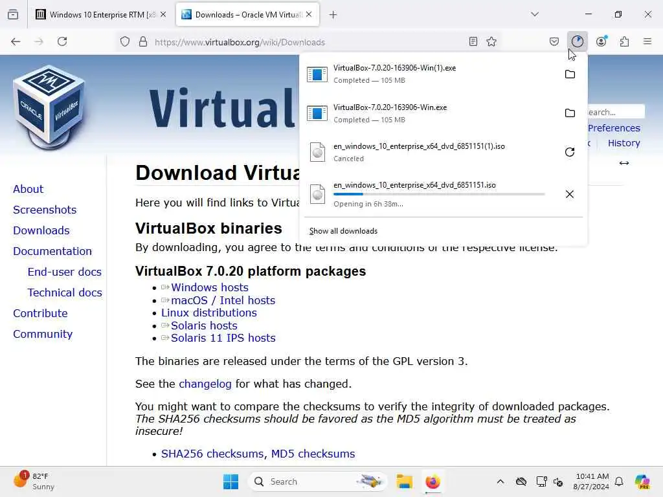Download macOS / Intel hosts package
663x497 pixels.
click(223, 300)
